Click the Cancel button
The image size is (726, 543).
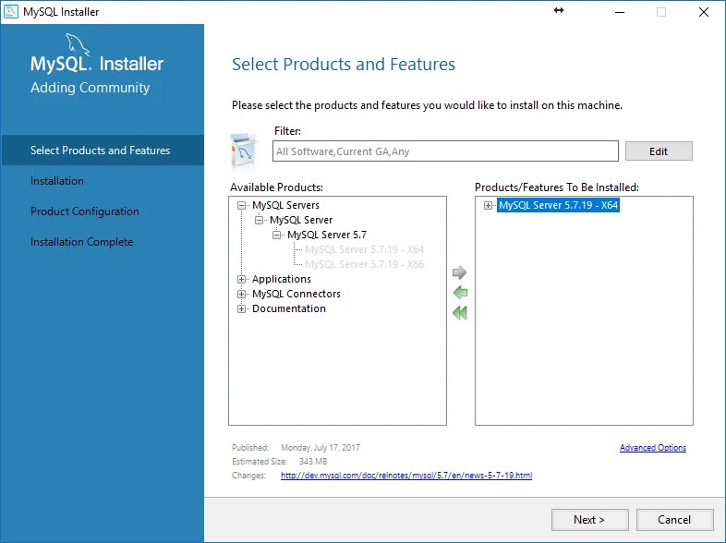point(674,520)
